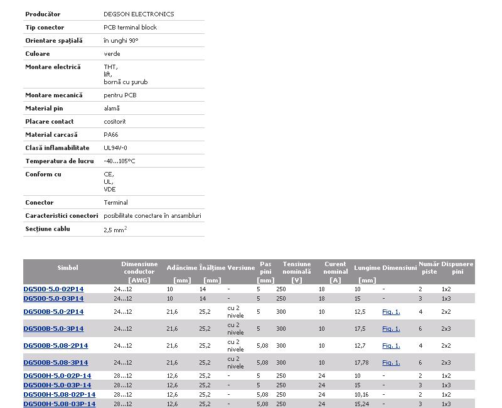Click the Placare contact label
Image resolution: width=502 pixels, height=408 pixels.
(50, 121)
